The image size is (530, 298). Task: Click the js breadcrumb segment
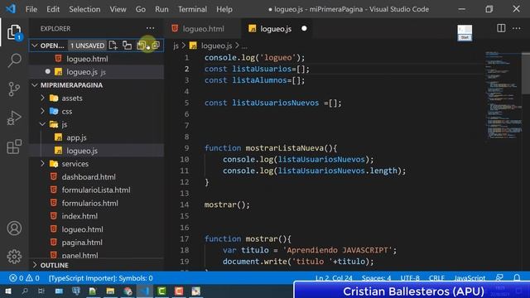pos(176,46)
